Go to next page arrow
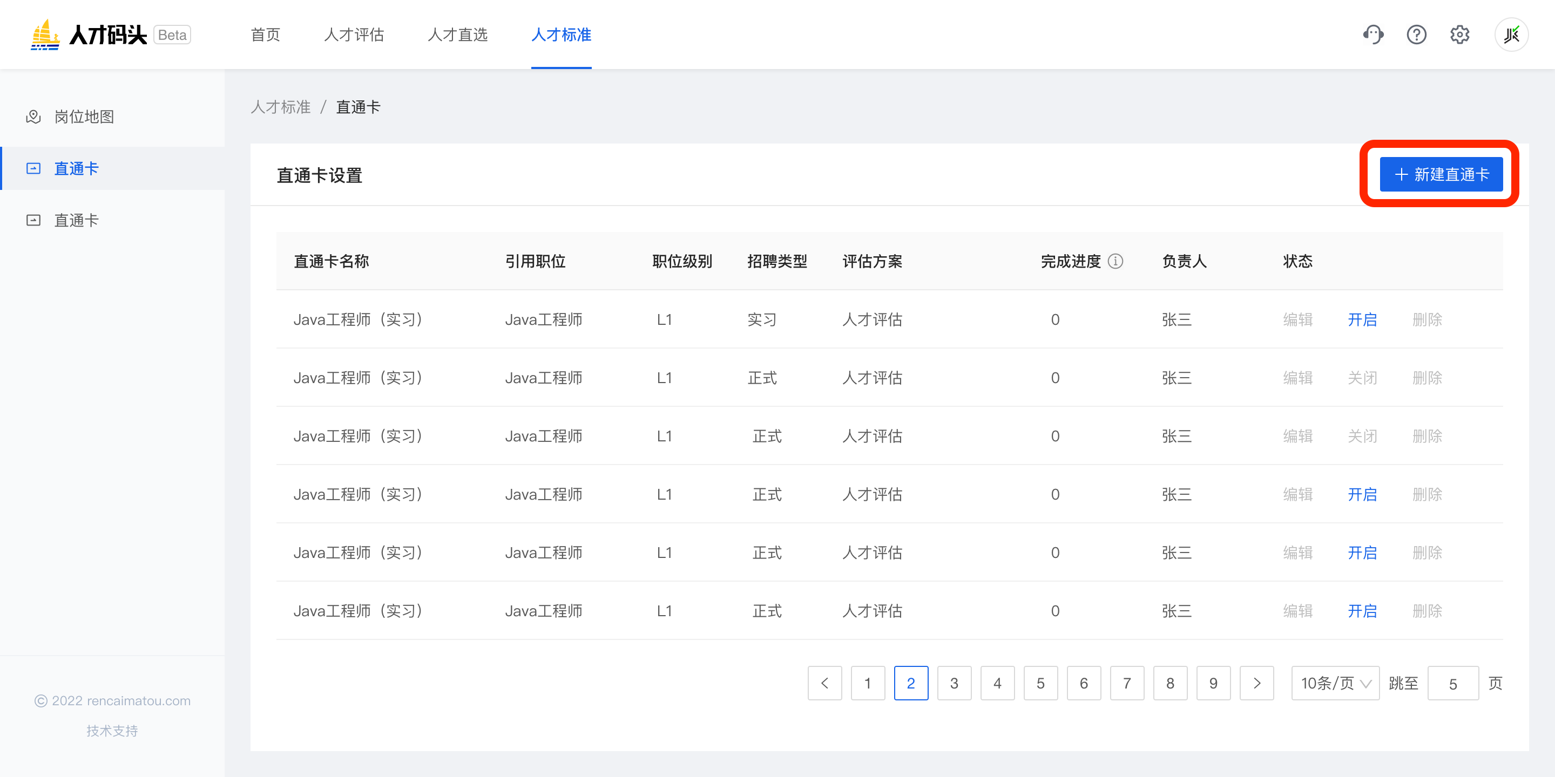The image size is (1555, 777). (x=1256, y=684)
